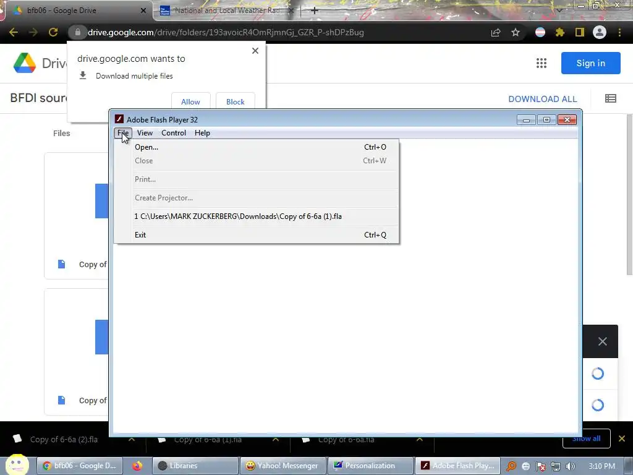The width and height of the screenshot is (633, 475).
Task: Allow downloading multiple files
Action: tap(190, 101)
